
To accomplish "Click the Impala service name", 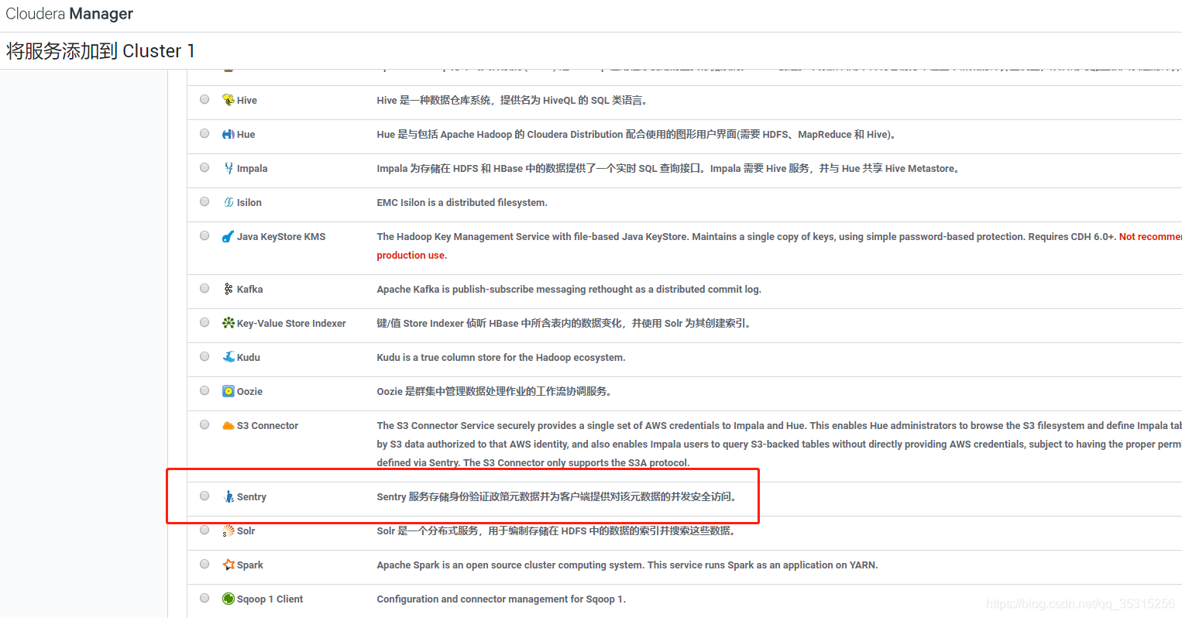I will coord(253,168).
